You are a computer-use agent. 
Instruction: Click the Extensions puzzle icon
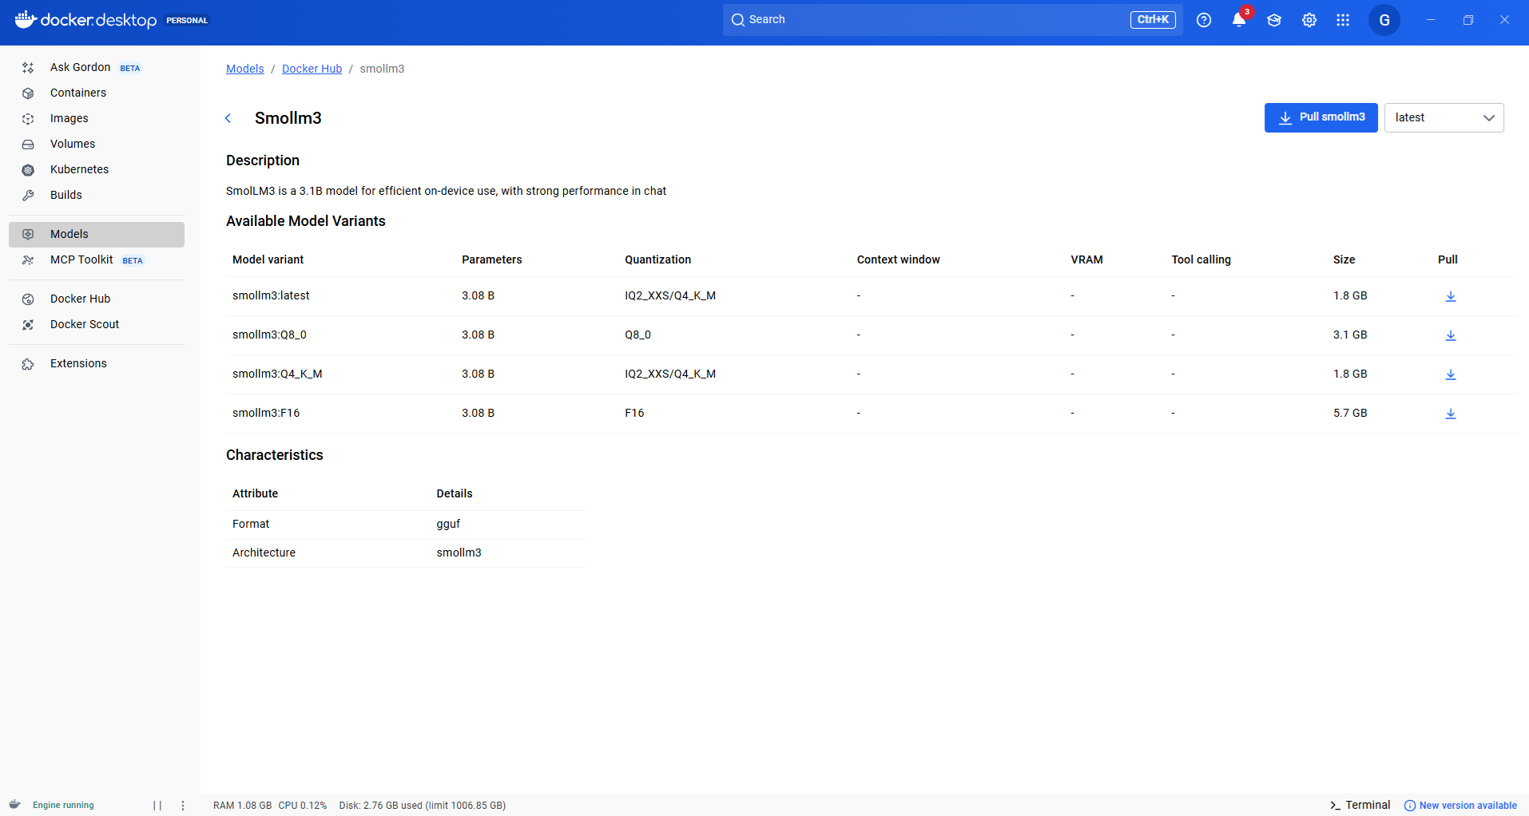click(28, 364)
